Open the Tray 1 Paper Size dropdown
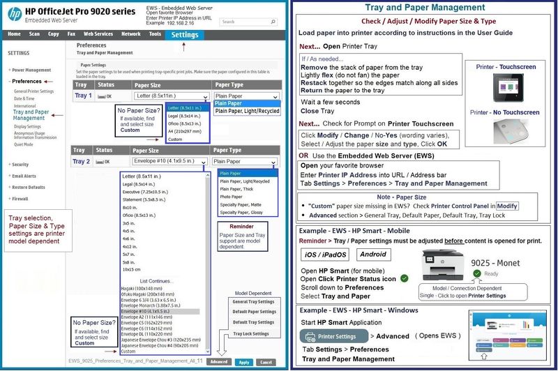 (x=172, y=96)
